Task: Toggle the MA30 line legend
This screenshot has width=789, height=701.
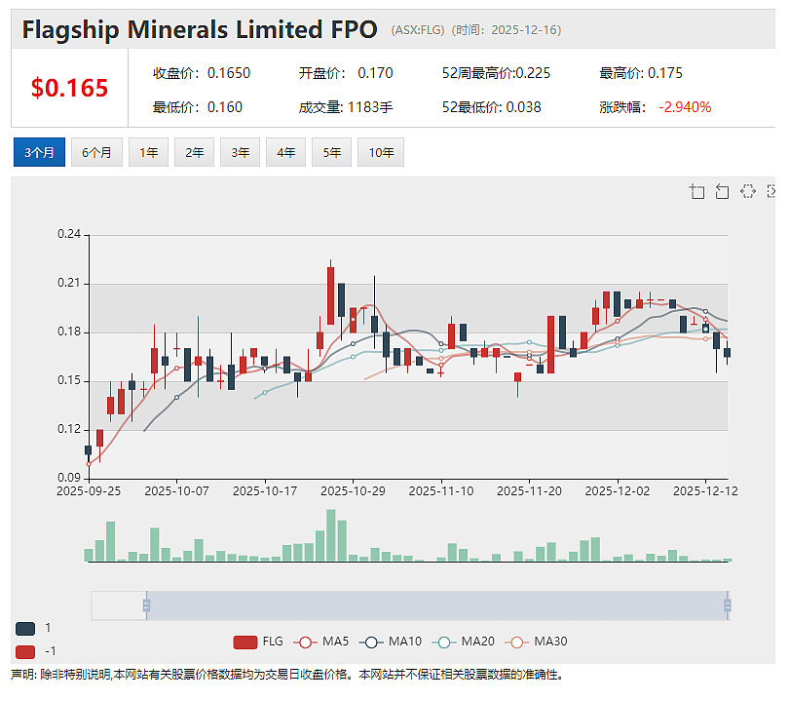Action: point(537,643)
